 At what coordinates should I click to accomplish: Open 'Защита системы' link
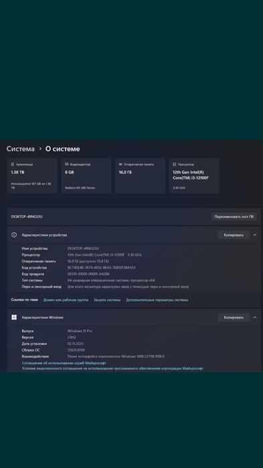pyautogui.click(x=107, y=300)
